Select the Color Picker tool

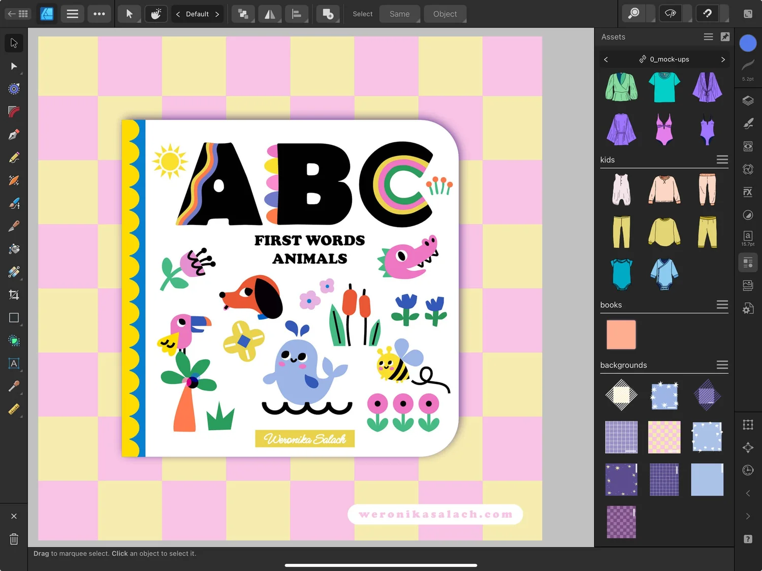[14, 386]
